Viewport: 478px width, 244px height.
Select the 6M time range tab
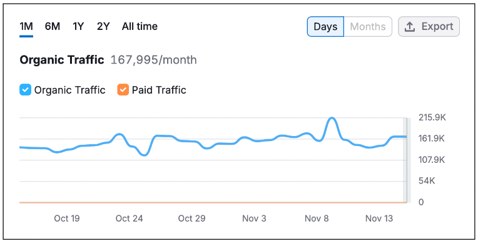53,26
